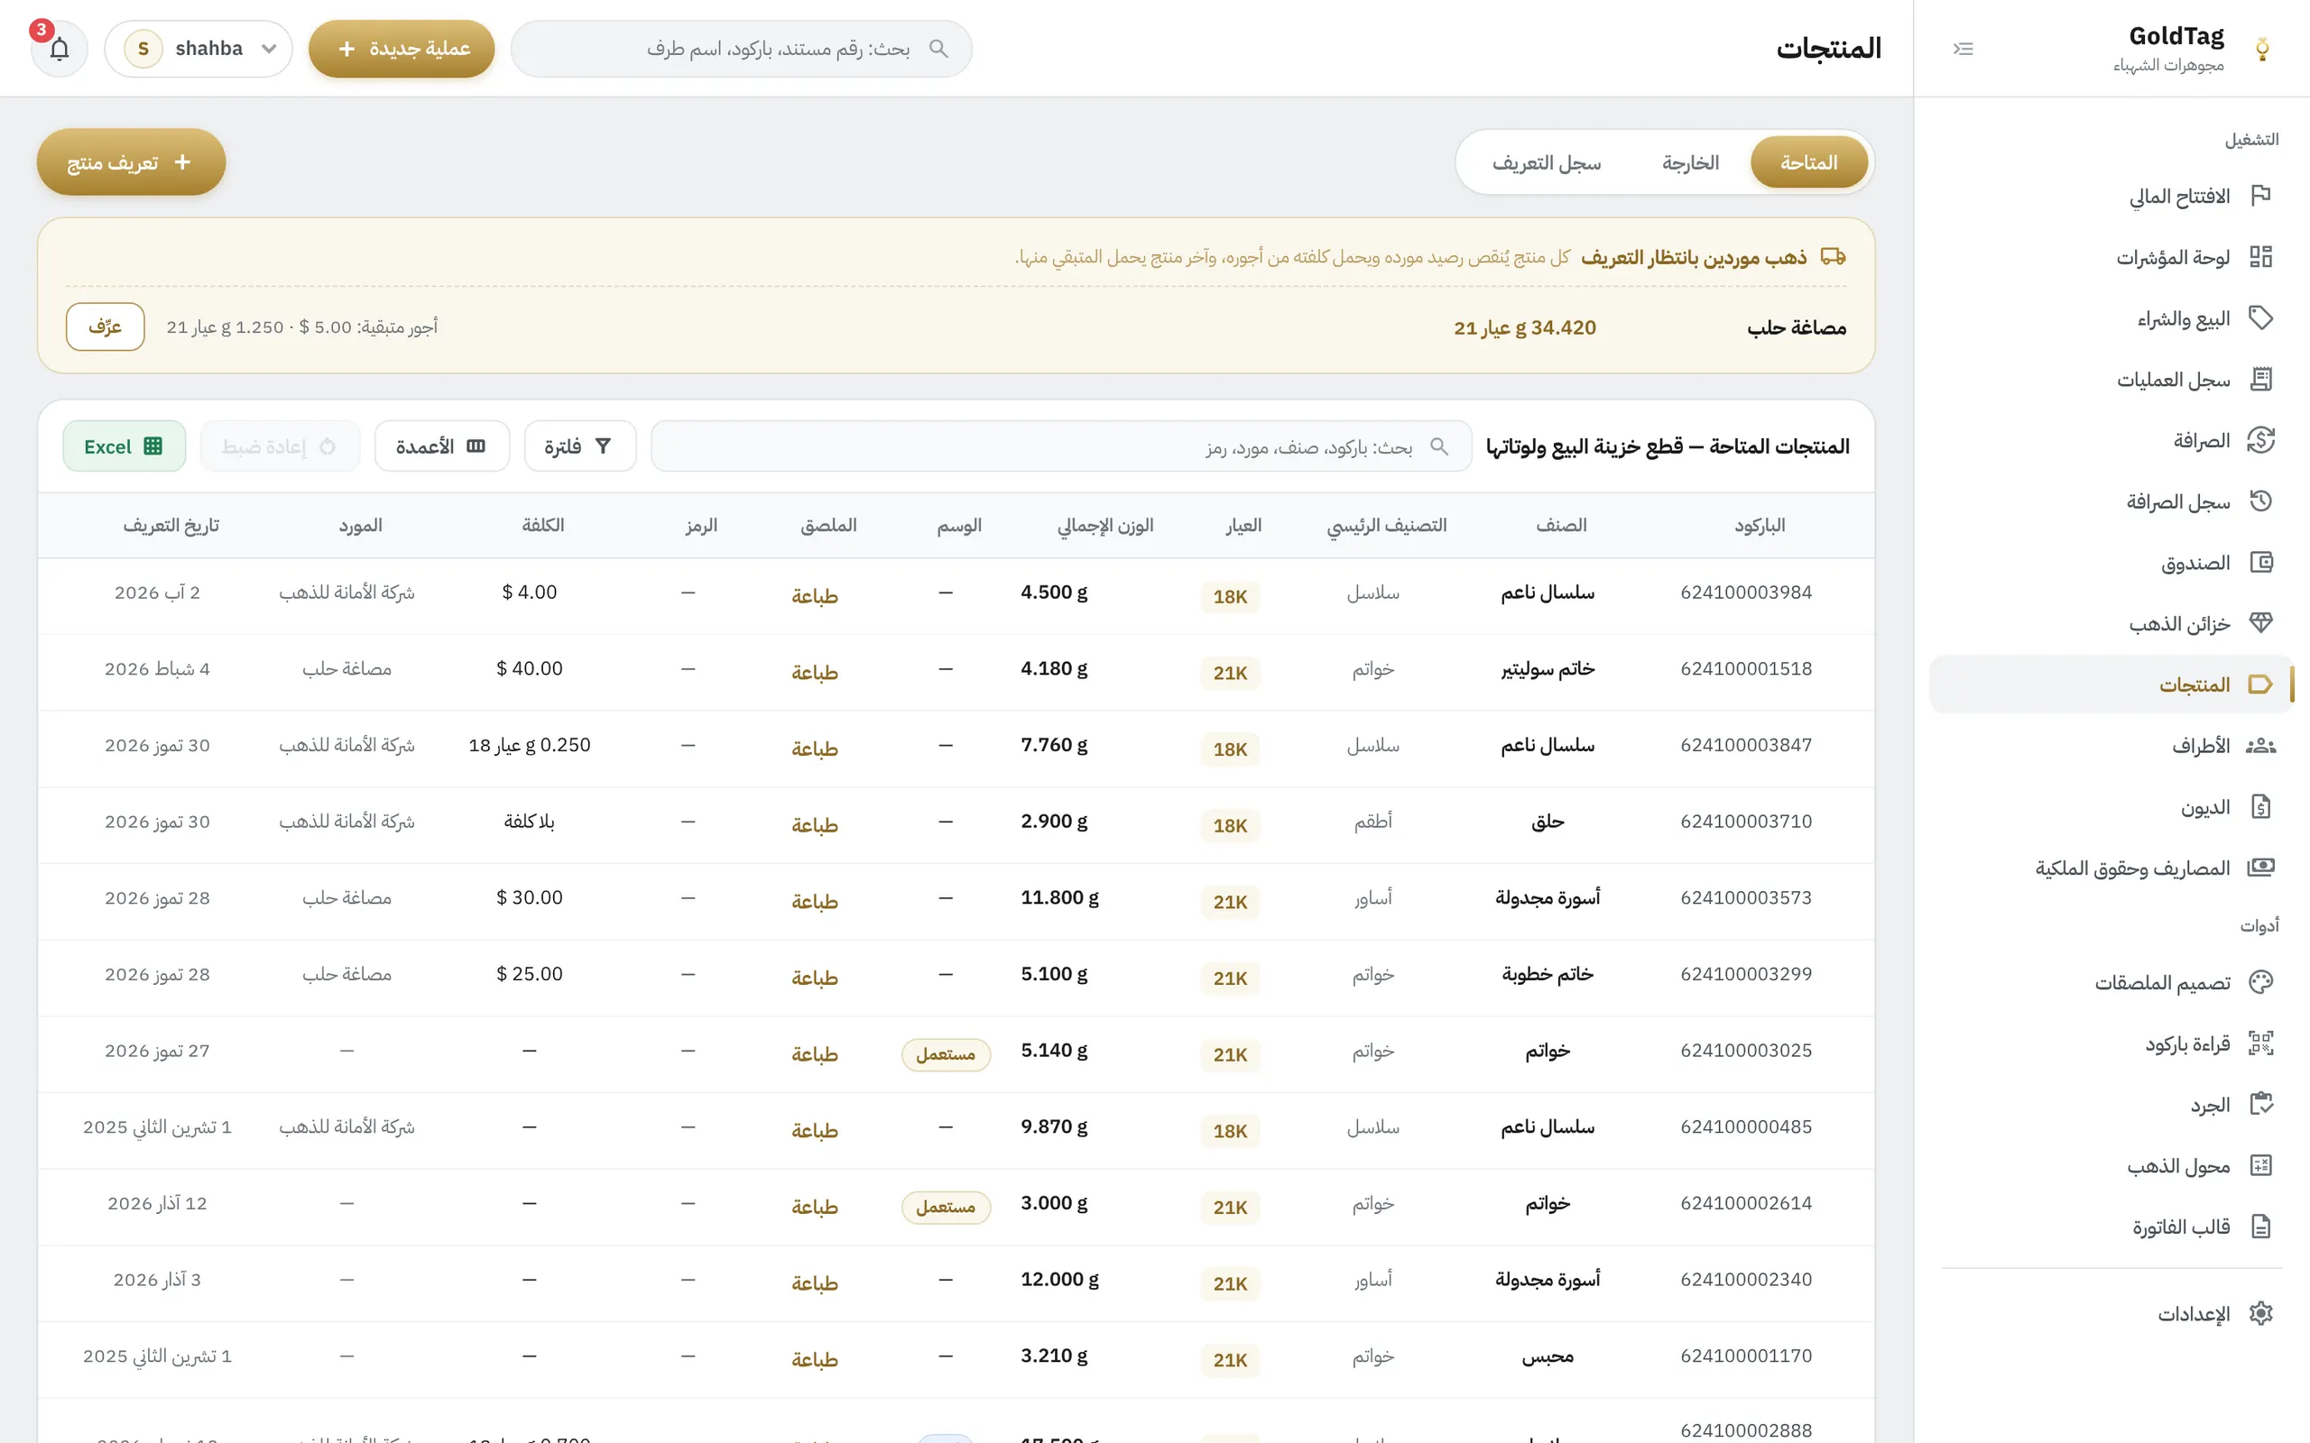2310x1443 pixels.
Task: Open محول الذهب calculator icon
Action: click(2260, 1165)
